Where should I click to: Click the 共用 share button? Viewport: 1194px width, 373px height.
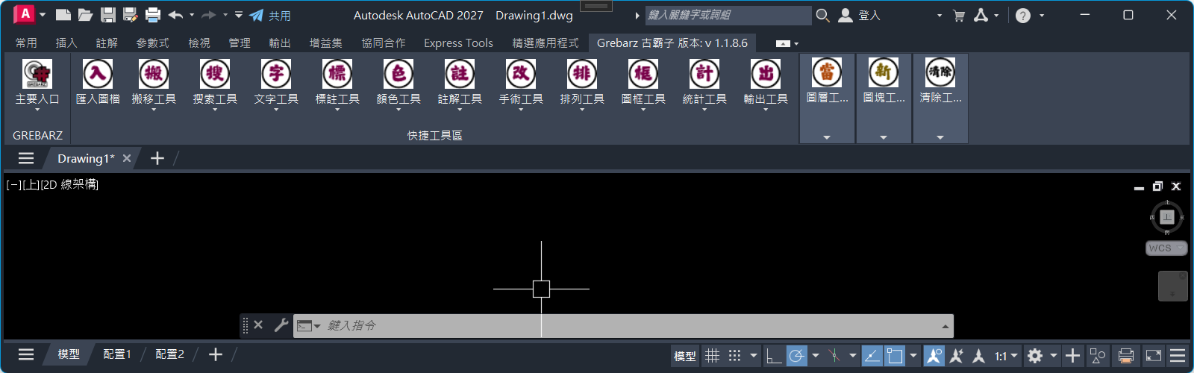(x=270, y=15)
